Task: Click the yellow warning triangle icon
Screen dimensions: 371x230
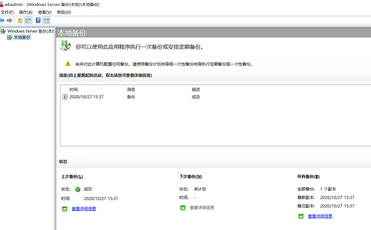Action: [68, 64]
